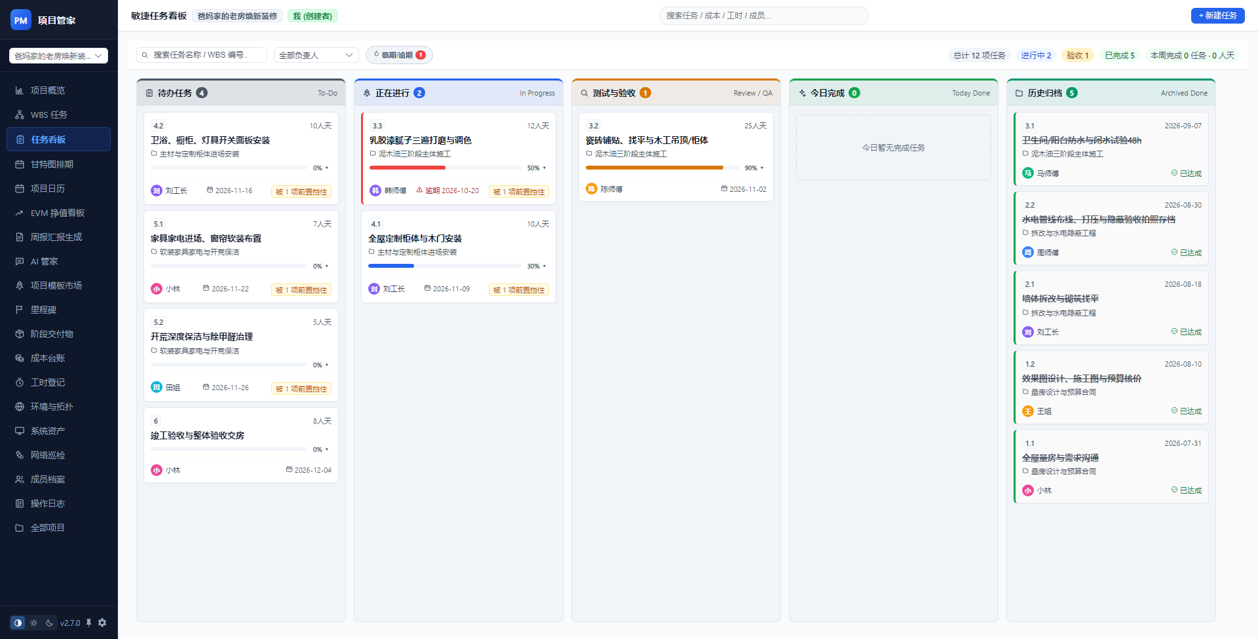This screenshot has width=1258, height=639.
Task: Switch to dark theme moon icon
Action: [49, 623]
